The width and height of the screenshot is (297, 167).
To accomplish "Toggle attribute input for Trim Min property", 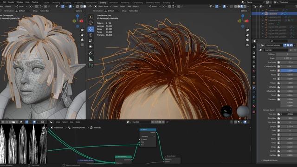I will 279,114.
